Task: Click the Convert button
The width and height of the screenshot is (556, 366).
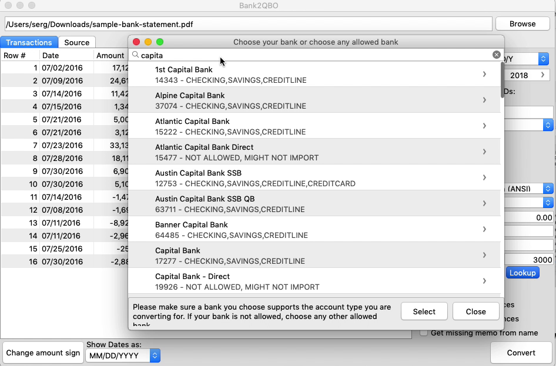Action: 521,352
